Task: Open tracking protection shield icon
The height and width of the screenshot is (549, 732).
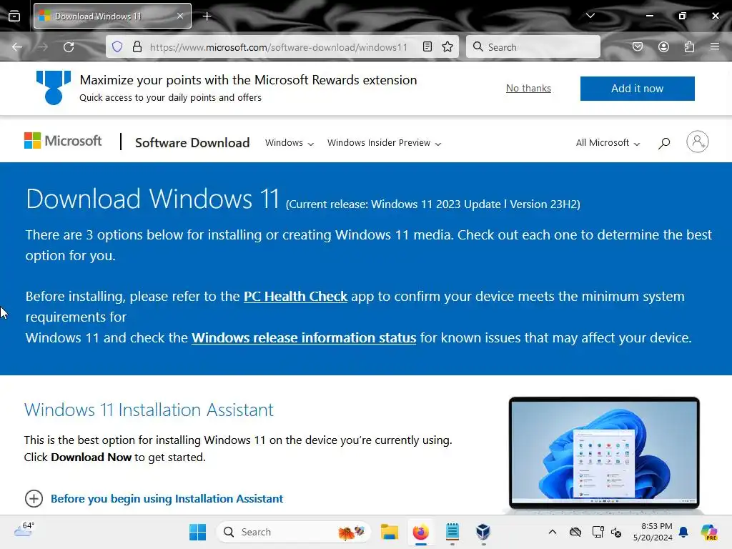Action: (x=117, y=46)
